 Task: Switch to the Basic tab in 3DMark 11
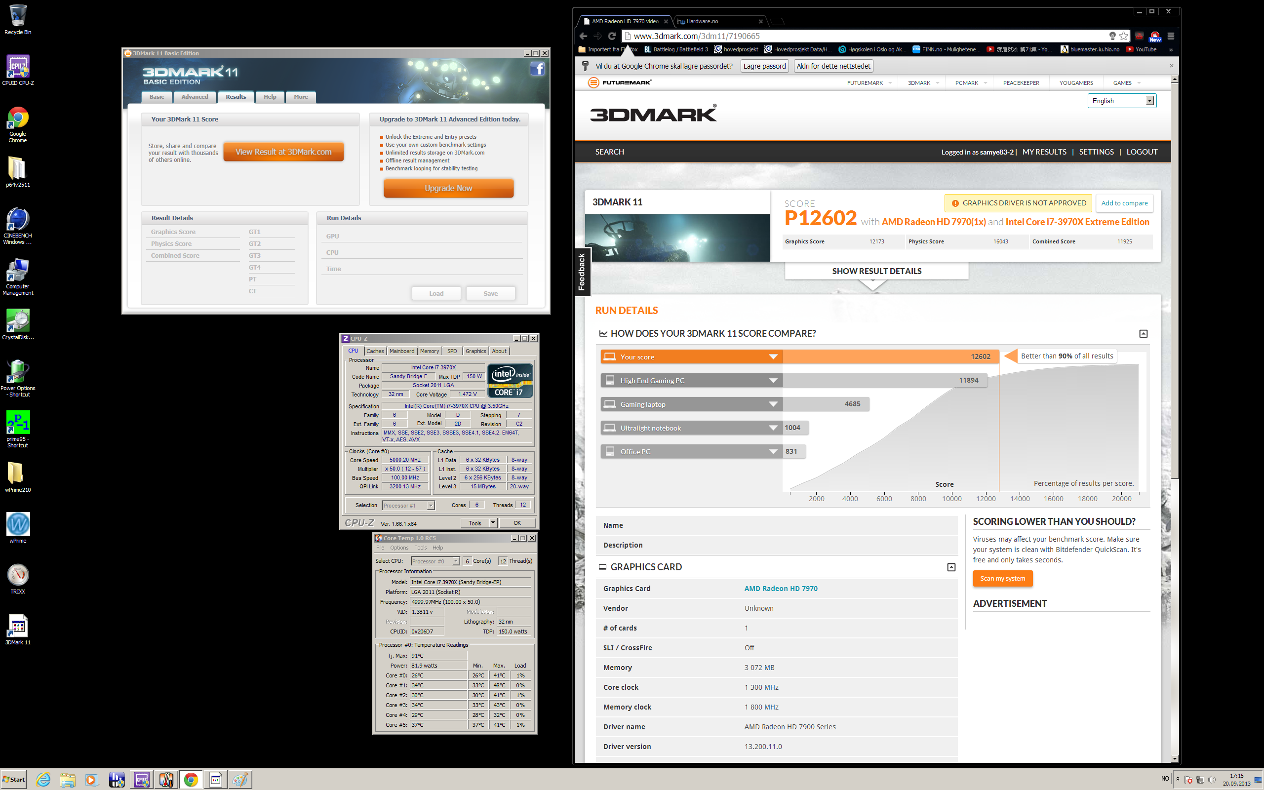point(157,97)
